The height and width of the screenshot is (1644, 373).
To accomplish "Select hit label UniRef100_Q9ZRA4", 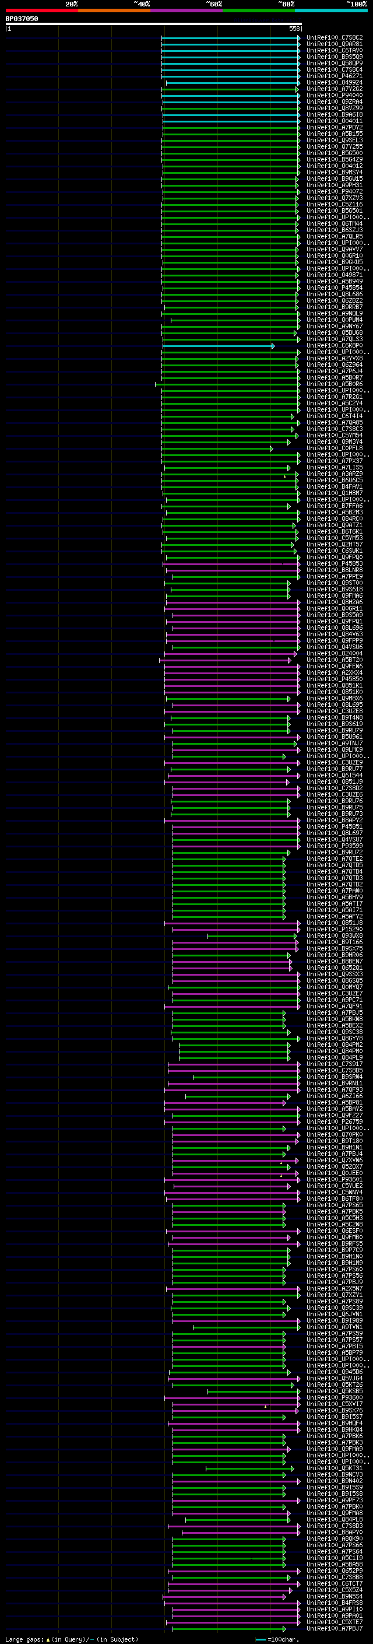I will [335, 101].
